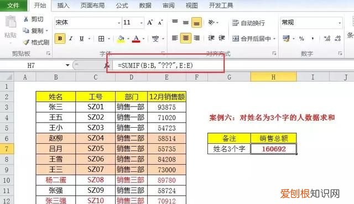Click the decrease decimal places icon
This screenshot has height=204, width=354.
pyautogui.click(x=337, y=39)
